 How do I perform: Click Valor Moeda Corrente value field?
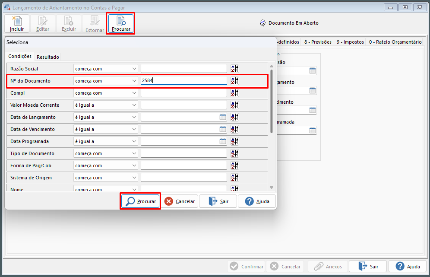click(184, 105)
